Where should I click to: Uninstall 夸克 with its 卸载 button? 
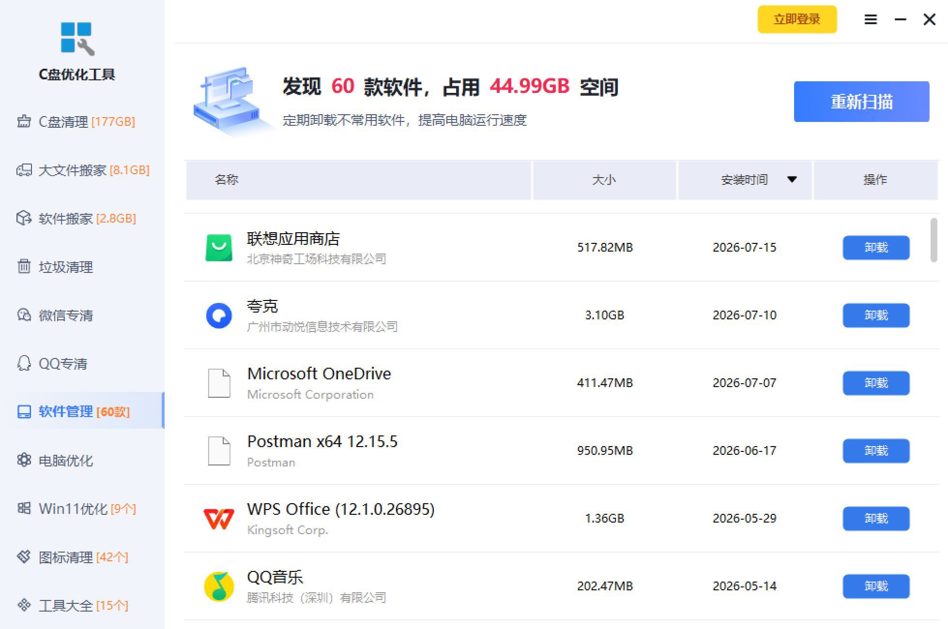876,315
